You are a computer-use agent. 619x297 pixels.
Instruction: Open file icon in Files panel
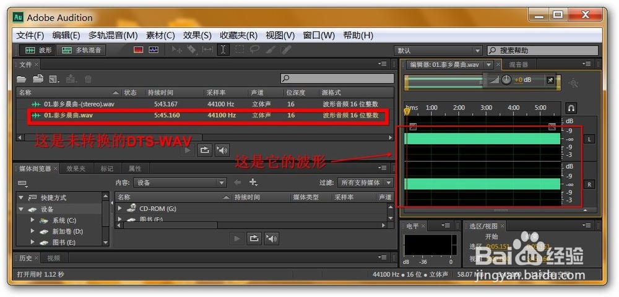[21, 79]
